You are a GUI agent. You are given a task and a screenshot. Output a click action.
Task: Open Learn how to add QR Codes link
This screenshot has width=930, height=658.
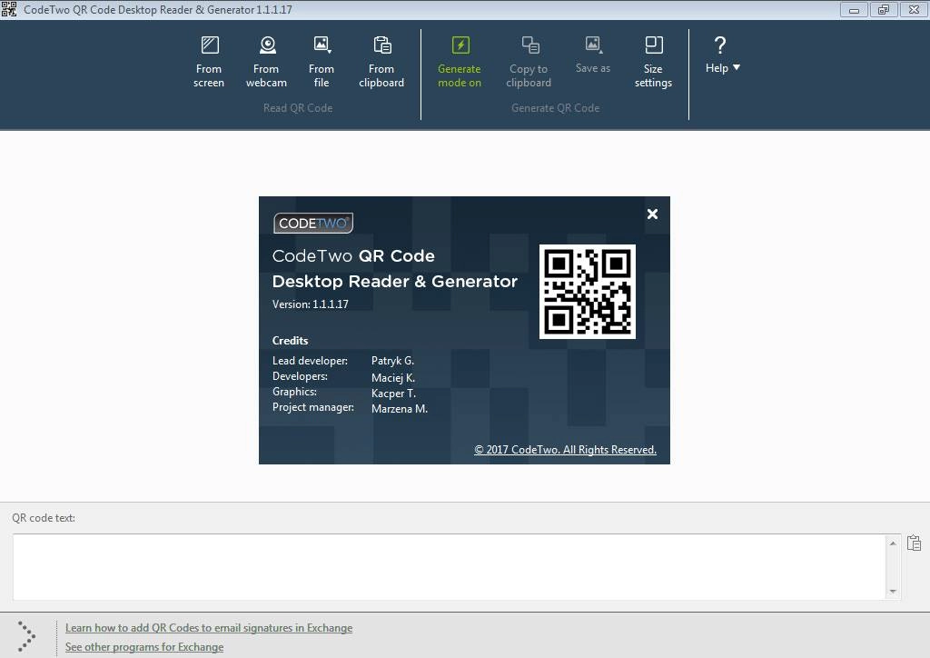(x=209, y=628)
